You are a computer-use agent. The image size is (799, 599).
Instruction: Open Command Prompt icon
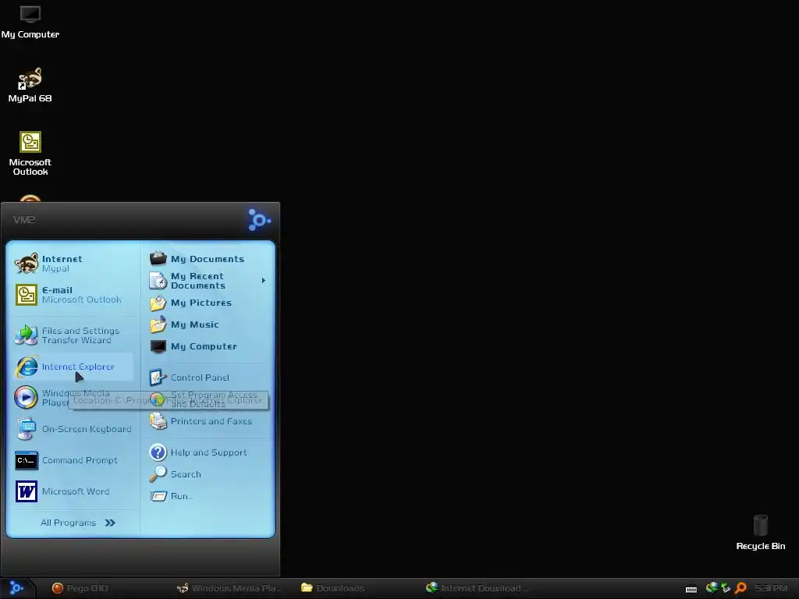(26, 460)
